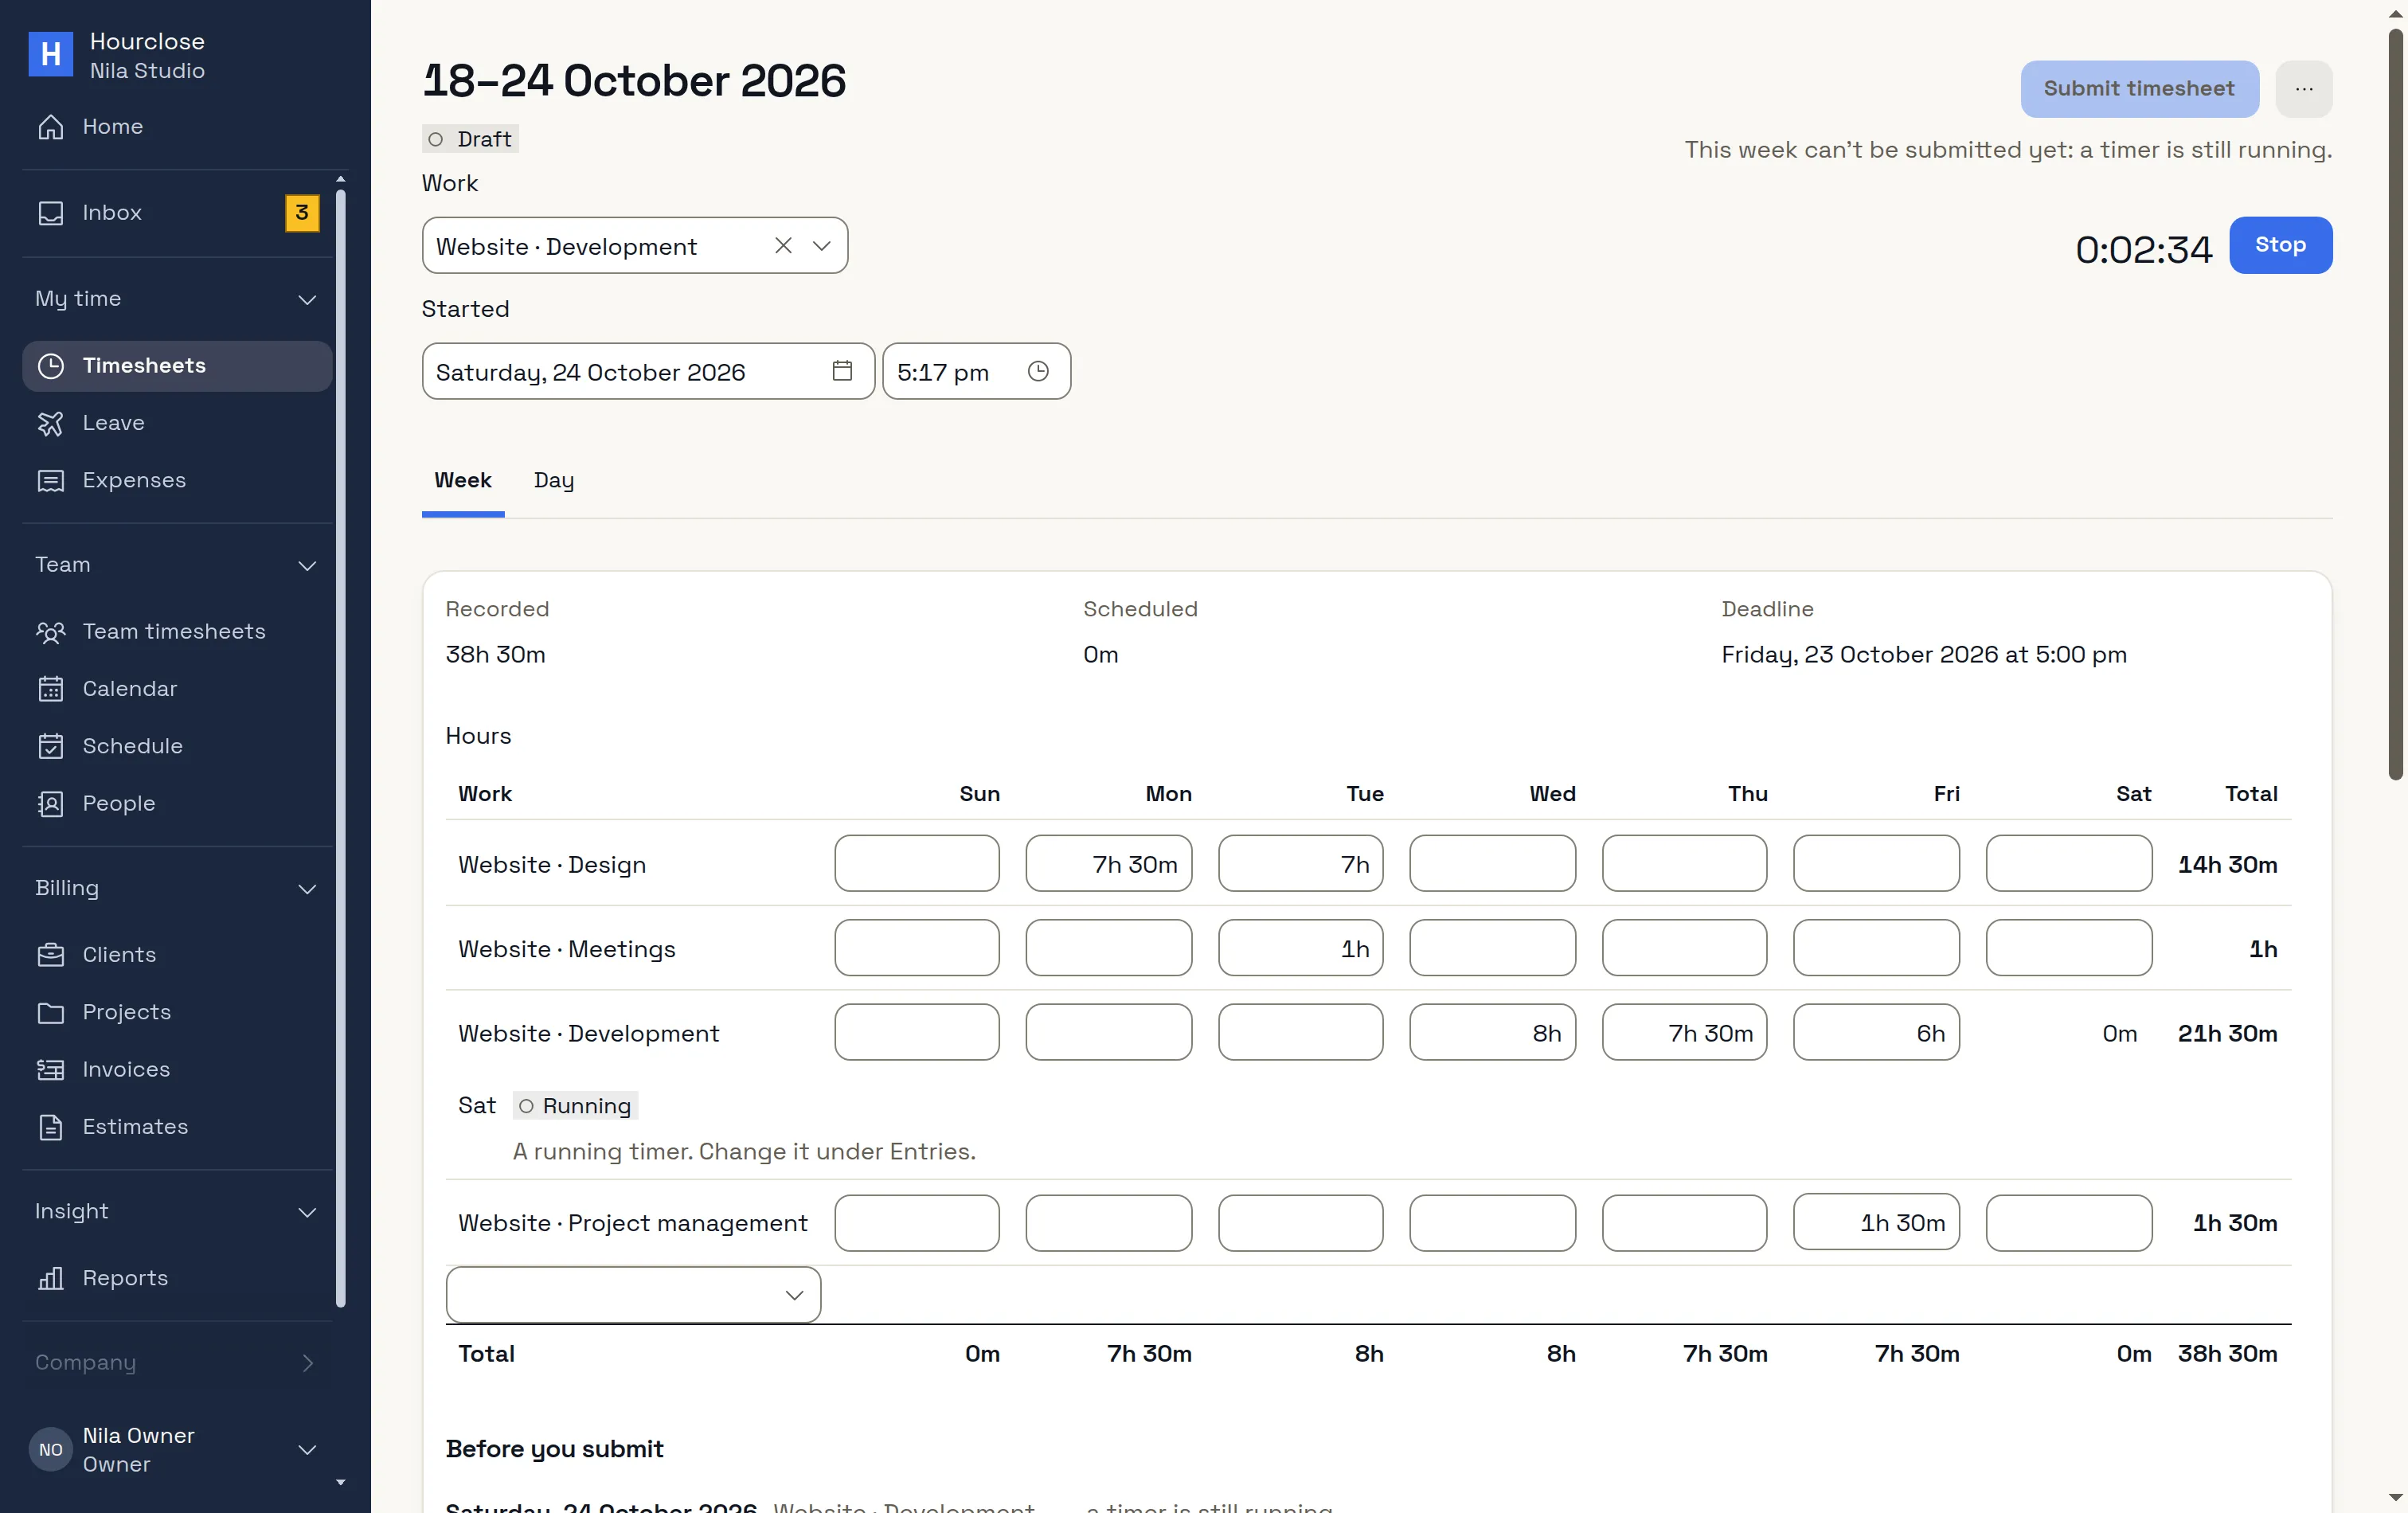The width and height of the screenshot is (2408, 1513).
Task: Open Expenses receipt icon
Action: pos(50,481)
